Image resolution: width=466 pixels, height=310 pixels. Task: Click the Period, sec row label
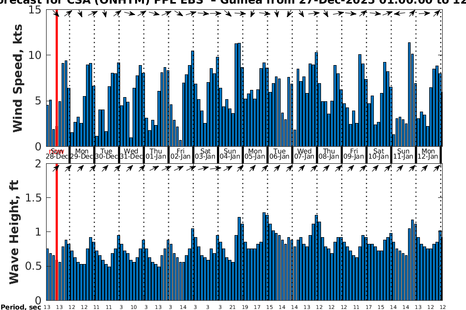21,307
